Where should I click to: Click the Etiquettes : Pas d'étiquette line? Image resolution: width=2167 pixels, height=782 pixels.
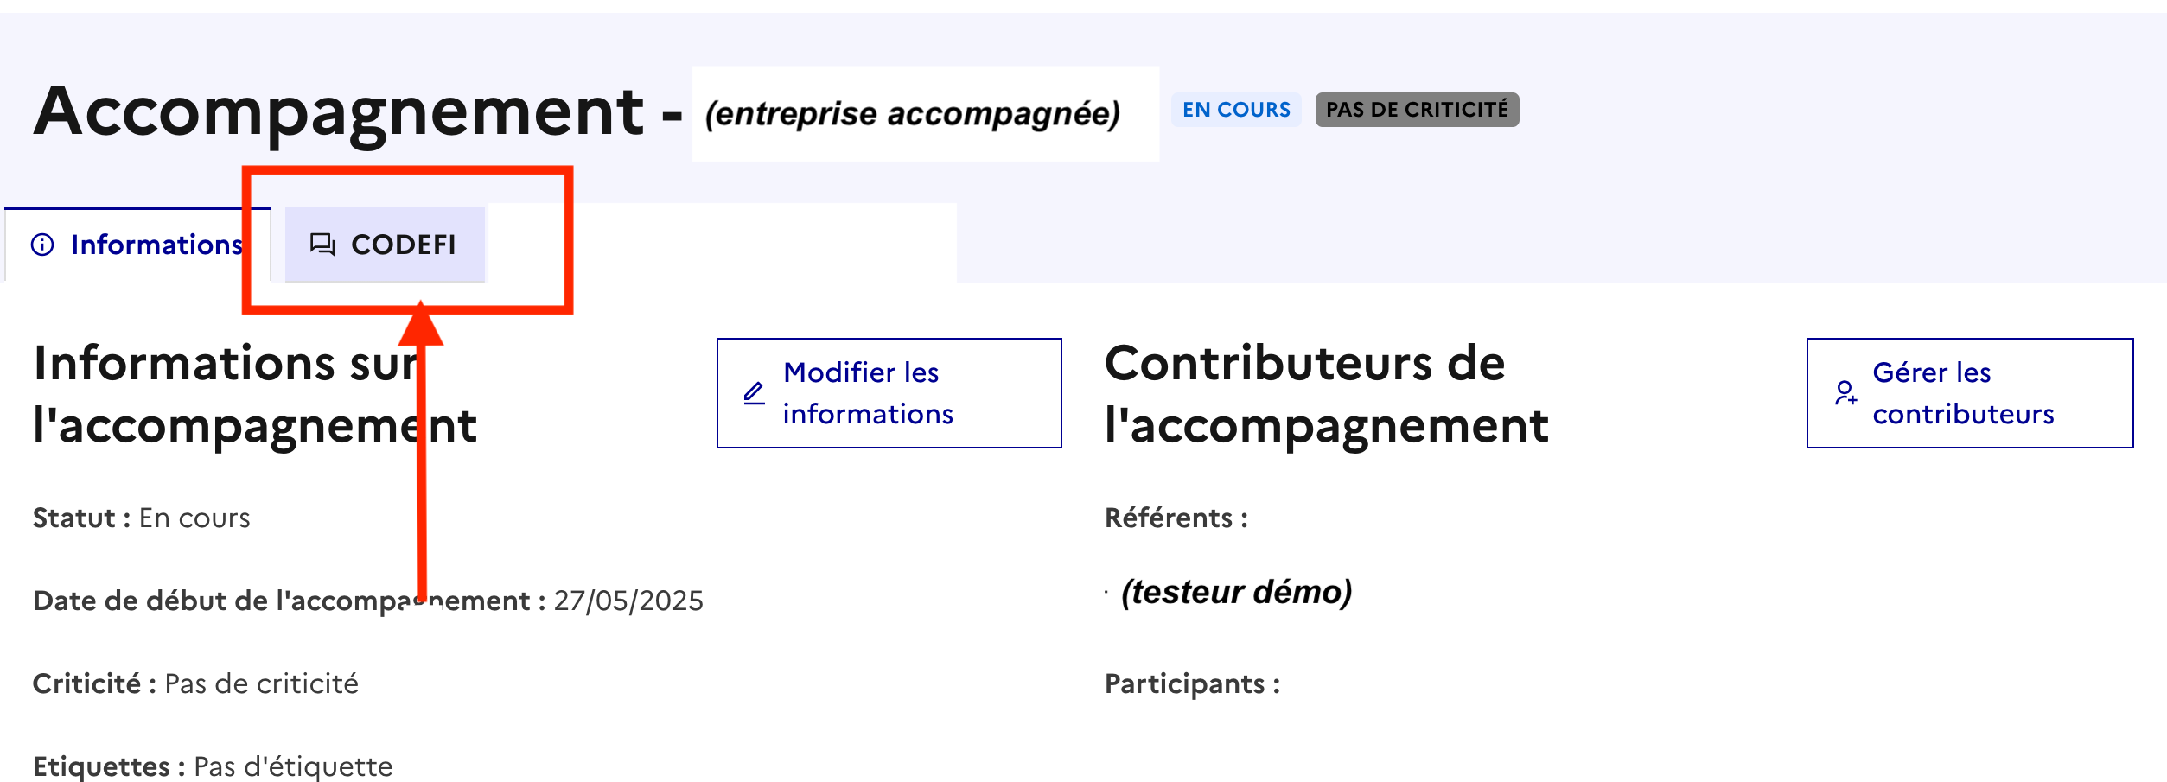coord(213,767)
